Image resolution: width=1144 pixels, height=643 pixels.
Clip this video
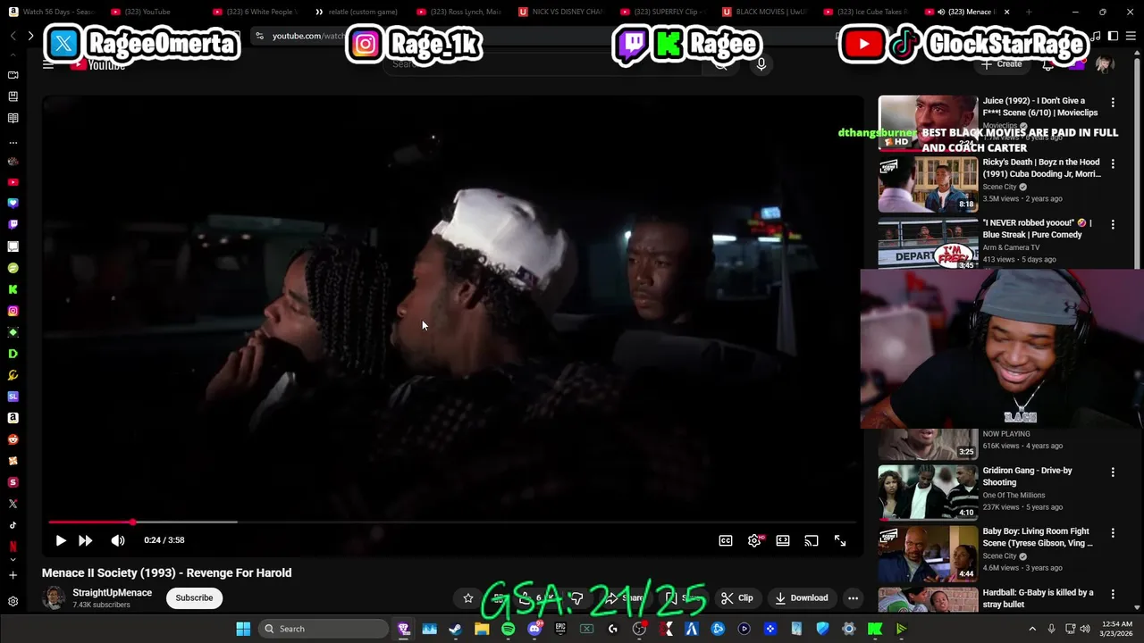point(737,597)
